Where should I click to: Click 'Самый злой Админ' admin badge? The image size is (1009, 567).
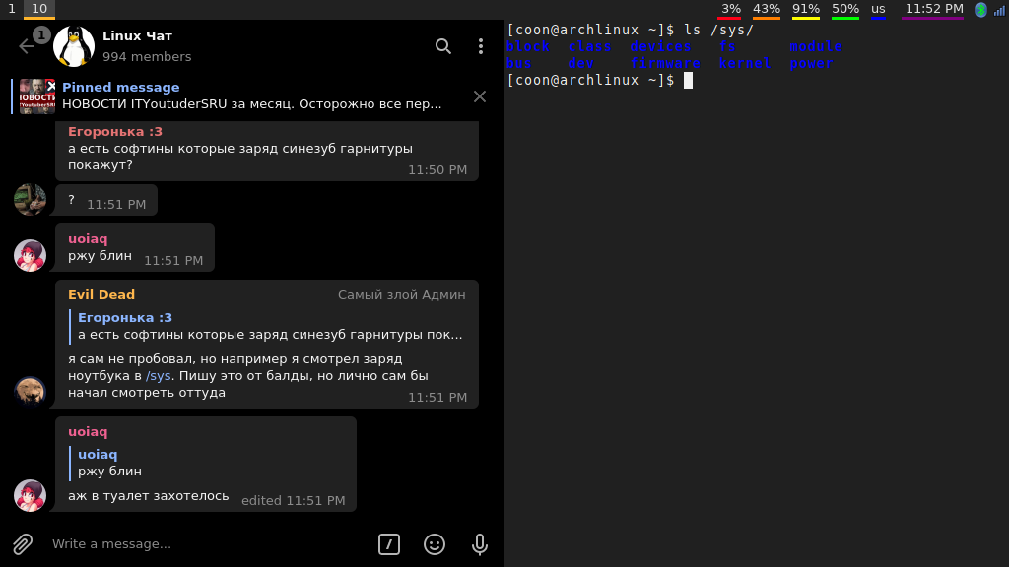point(402,294)
